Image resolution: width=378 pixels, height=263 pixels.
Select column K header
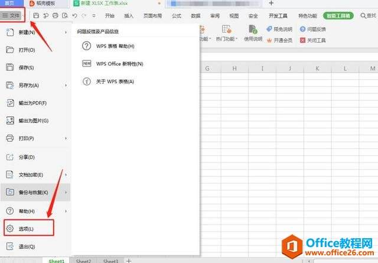coord(318,69)
